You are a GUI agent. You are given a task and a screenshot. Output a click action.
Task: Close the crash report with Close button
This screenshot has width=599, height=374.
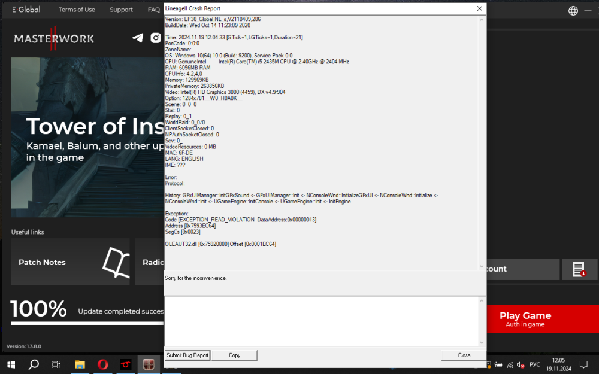(464, 355)
